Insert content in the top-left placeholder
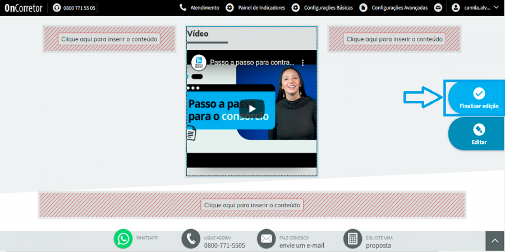Image resolution: width=505 pixels, height=252 pixels. pos(109,39)
